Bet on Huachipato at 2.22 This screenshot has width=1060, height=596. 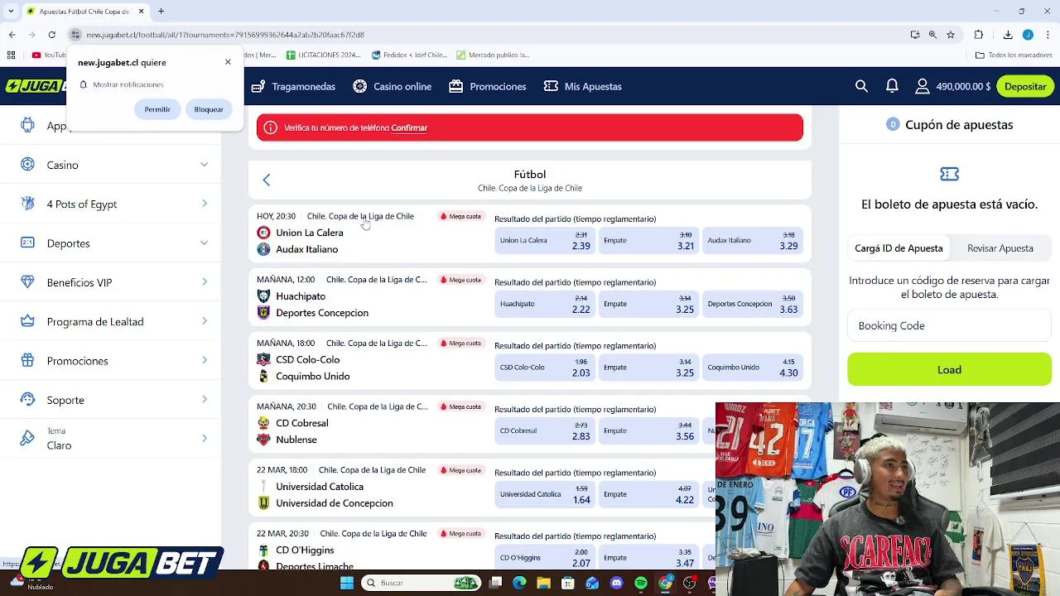coord(545,304)
